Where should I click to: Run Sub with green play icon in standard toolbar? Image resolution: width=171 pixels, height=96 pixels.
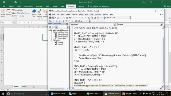click(80, 18)
